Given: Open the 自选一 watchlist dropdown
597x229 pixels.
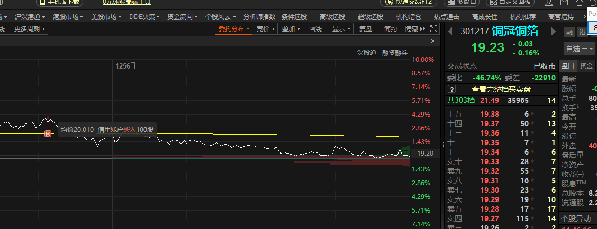Looking at the screenshot, I should (580, 49).
